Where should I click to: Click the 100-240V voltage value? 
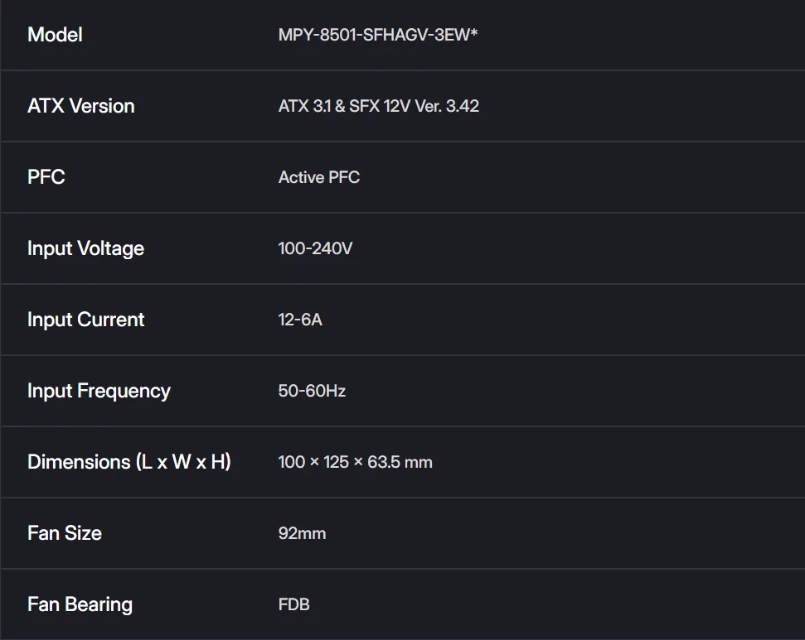(315, 248)
